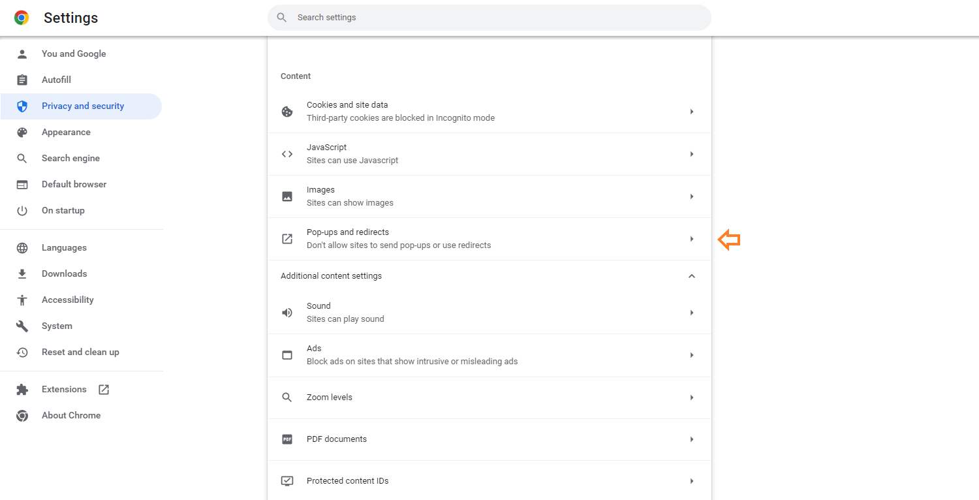Click the Extensions puzzle piece icon
Screen dimensions: 979x500
[22, 390]
